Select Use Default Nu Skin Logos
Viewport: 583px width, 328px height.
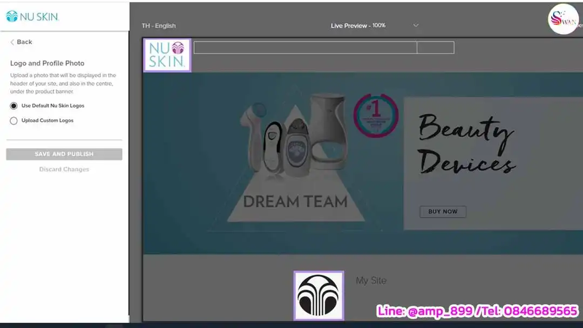pos(13,106)
